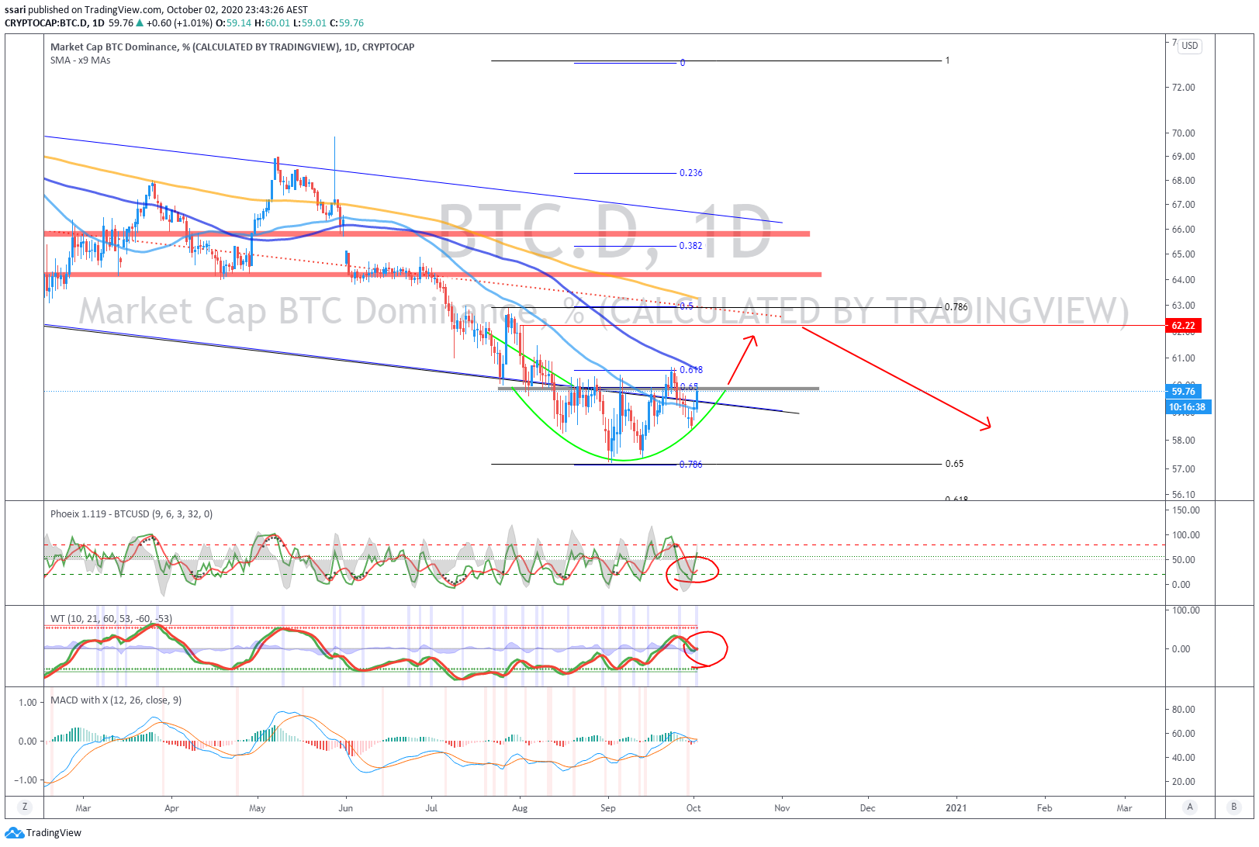This screenshot has width=1259, height=847.
Task: Click the 'Jul' label on time axis
Action: point(431,808)
